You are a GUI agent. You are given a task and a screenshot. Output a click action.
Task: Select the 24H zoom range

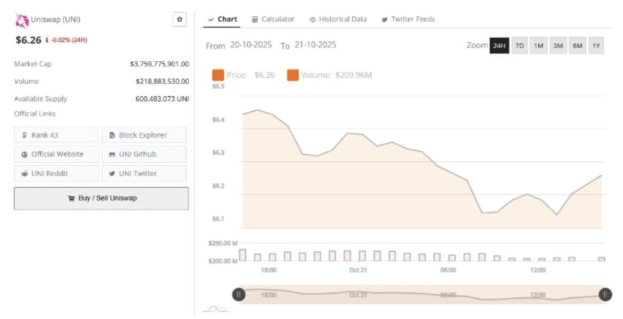[x=499, y=46]
